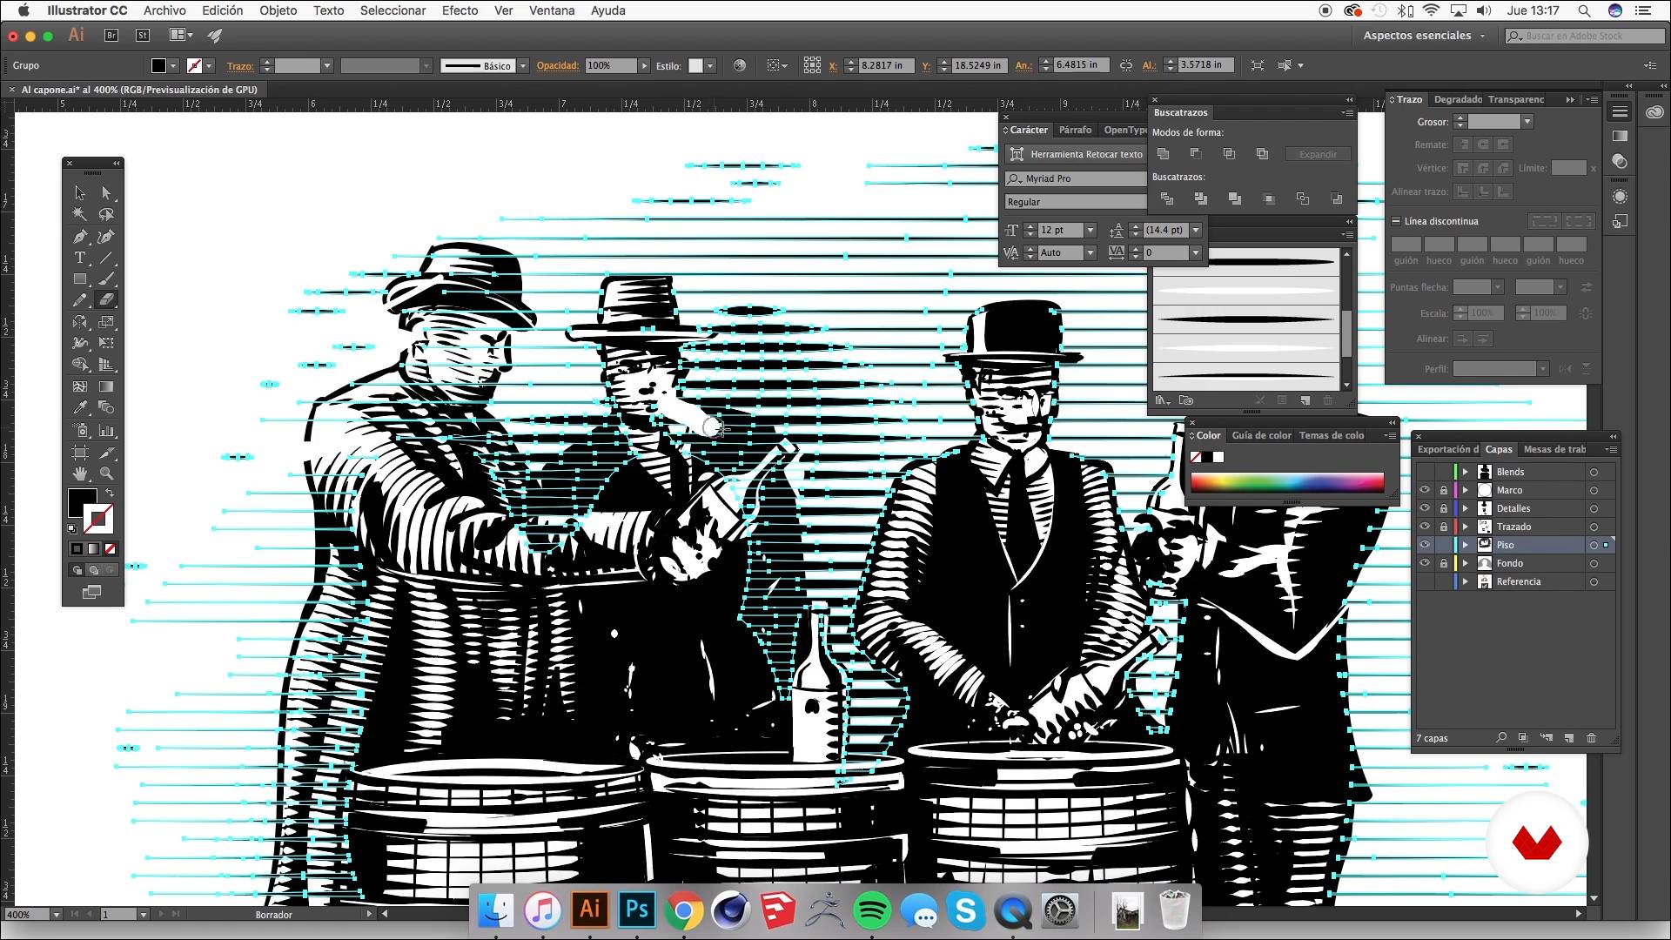
Task: Select the Scale tool
Action: point(106,322)
